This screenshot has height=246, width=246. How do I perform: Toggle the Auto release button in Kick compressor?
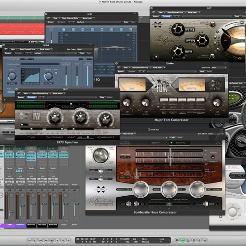click(x=56, y=73)
